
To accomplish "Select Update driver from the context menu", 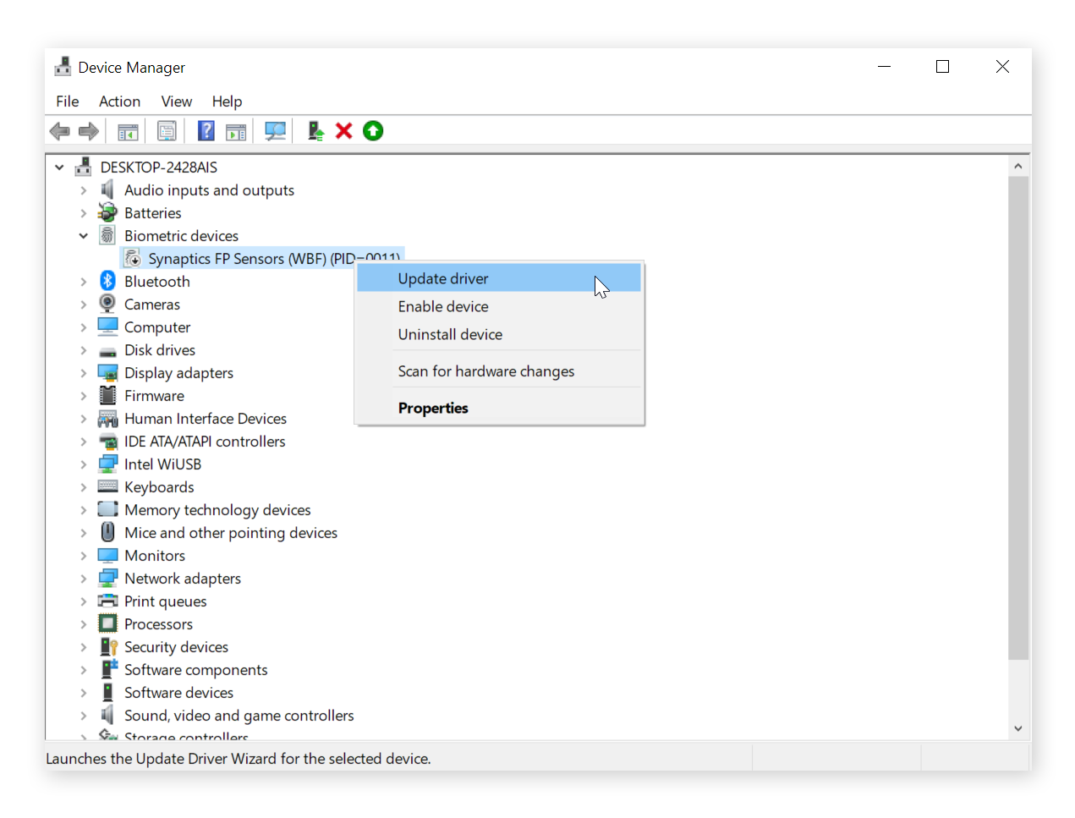I will 443,278.
